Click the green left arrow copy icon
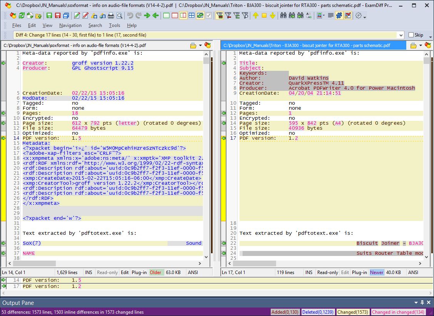The width and height of the screenshot is (434, 316). 156,15
